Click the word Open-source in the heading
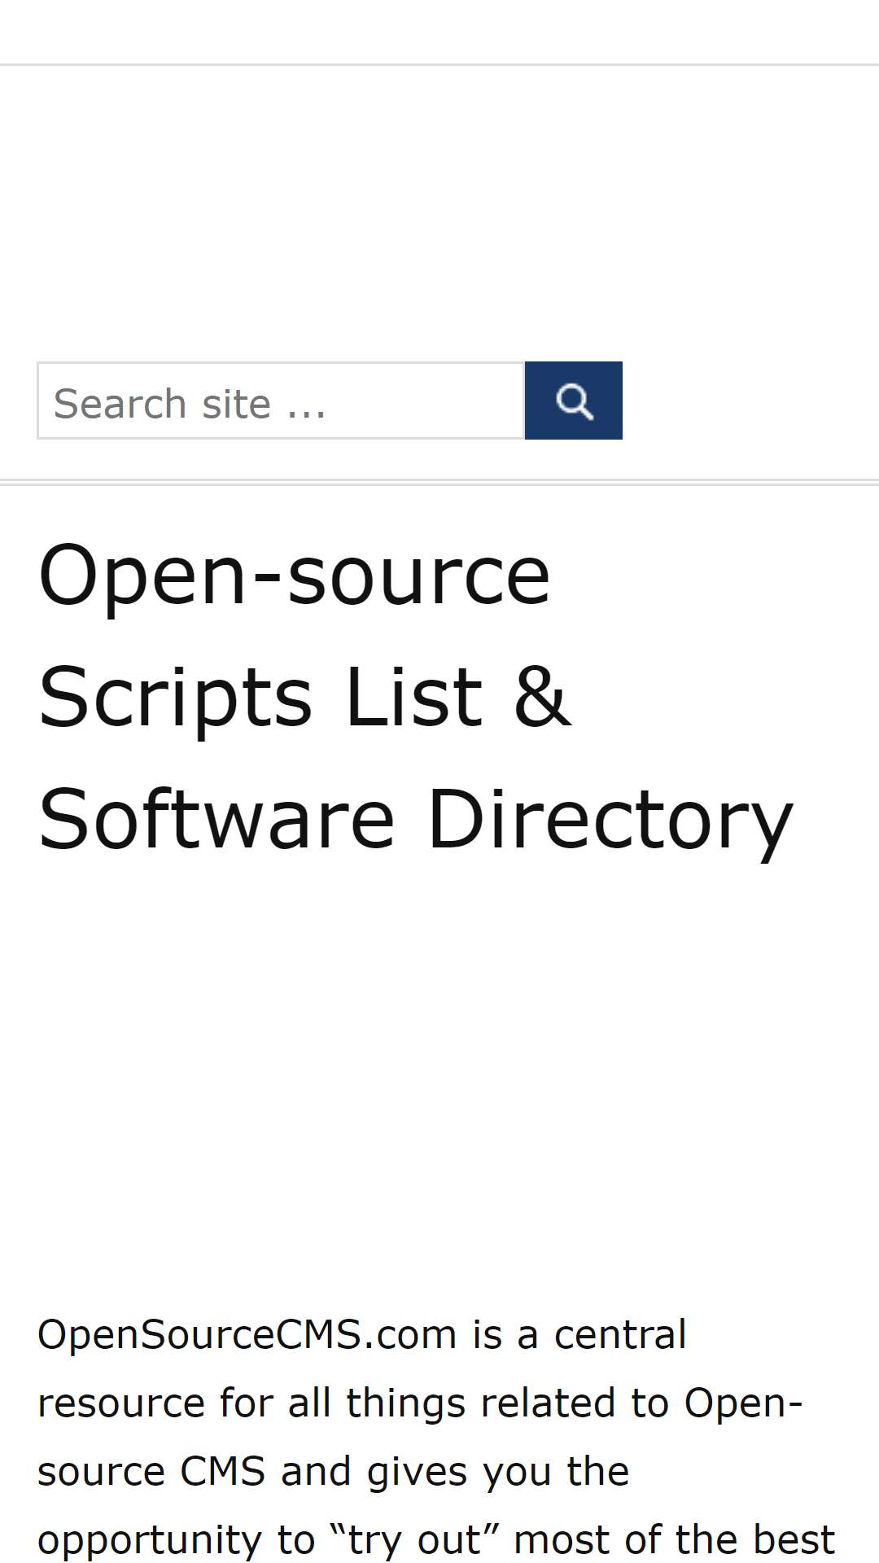Image resolution: width=879 pixels, height=1563 pixels. 295,576
